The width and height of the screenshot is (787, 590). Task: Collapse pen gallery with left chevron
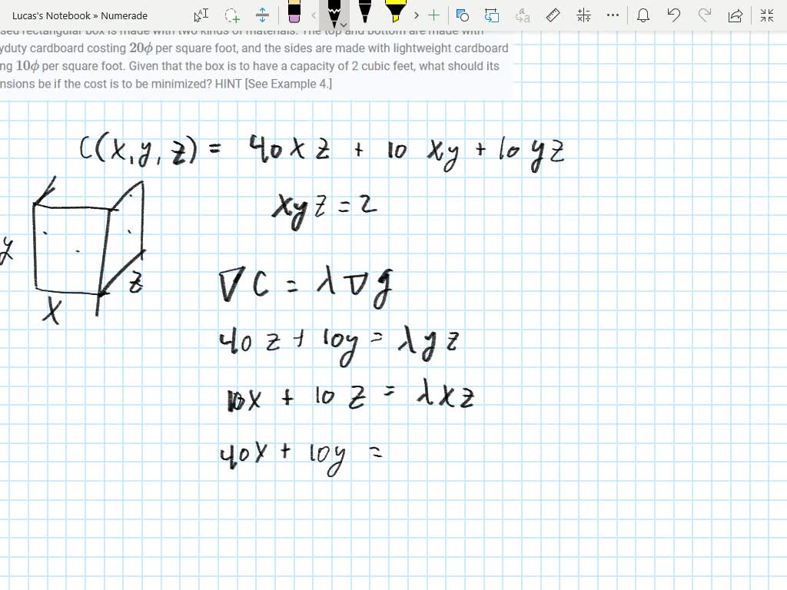click(313, 15)
